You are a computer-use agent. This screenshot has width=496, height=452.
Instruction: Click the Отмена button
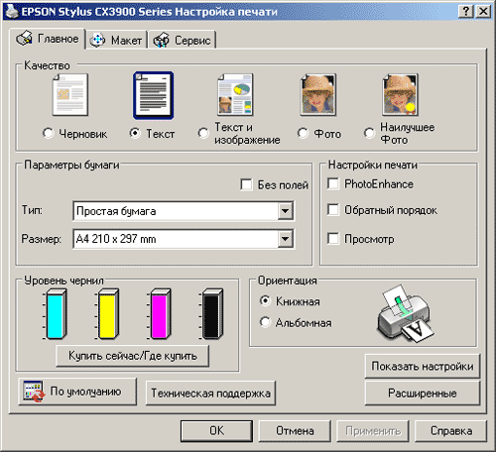295,431
